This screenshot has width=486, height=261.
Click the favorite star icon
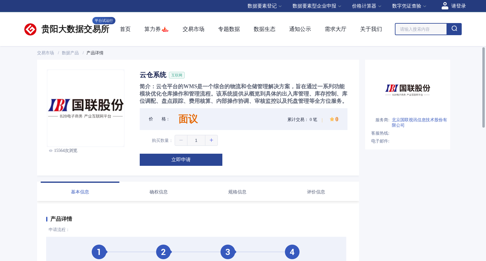tap(332, 119)
